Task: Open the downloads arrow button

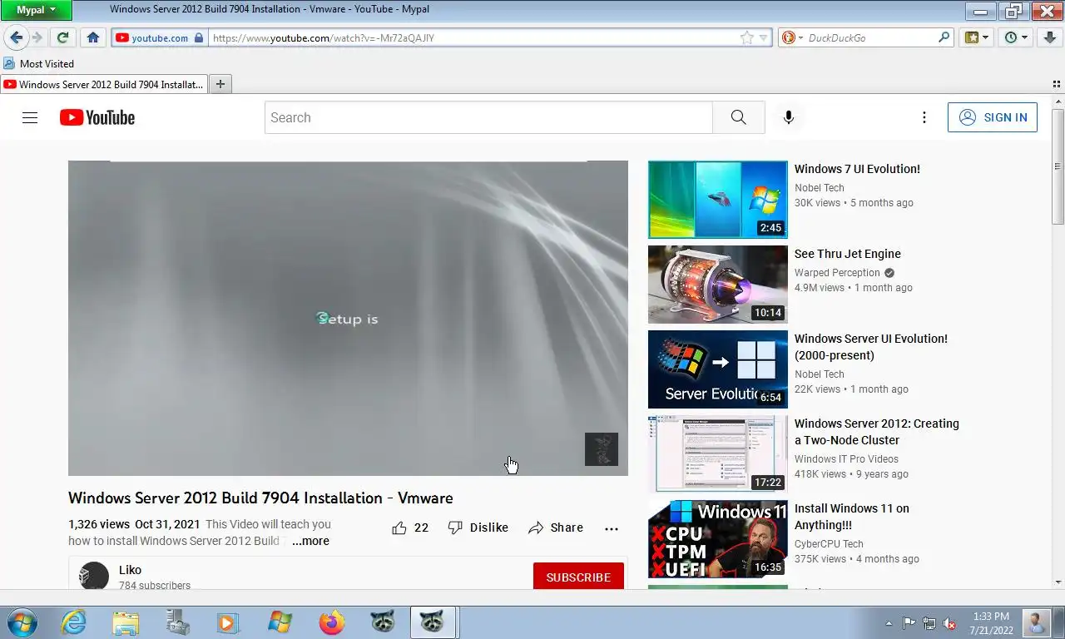Action: [x=1050, y=37]
